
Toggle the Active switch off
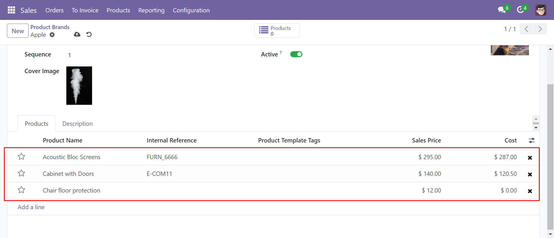tap(296, 54)
